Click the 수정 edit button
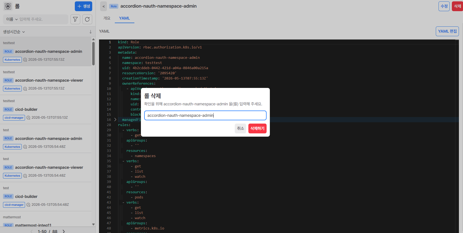463x233 pixels. pyautogui.click(x=444, y=6)
